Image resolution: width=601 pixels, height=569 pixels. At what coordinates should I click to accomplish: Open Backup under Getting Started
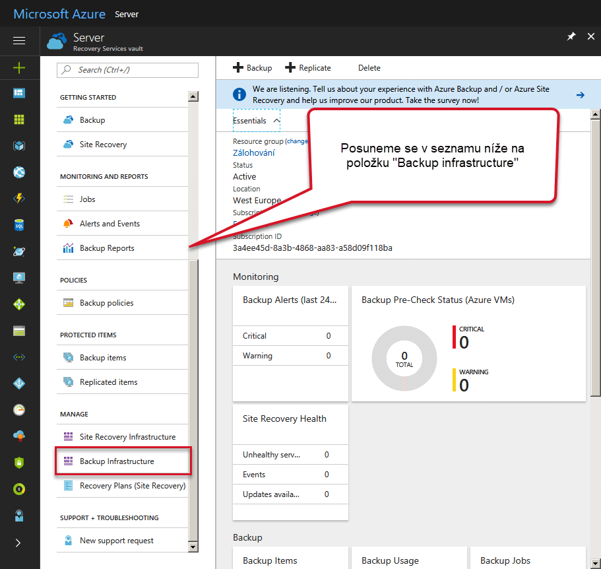click(x=122, y=120)
